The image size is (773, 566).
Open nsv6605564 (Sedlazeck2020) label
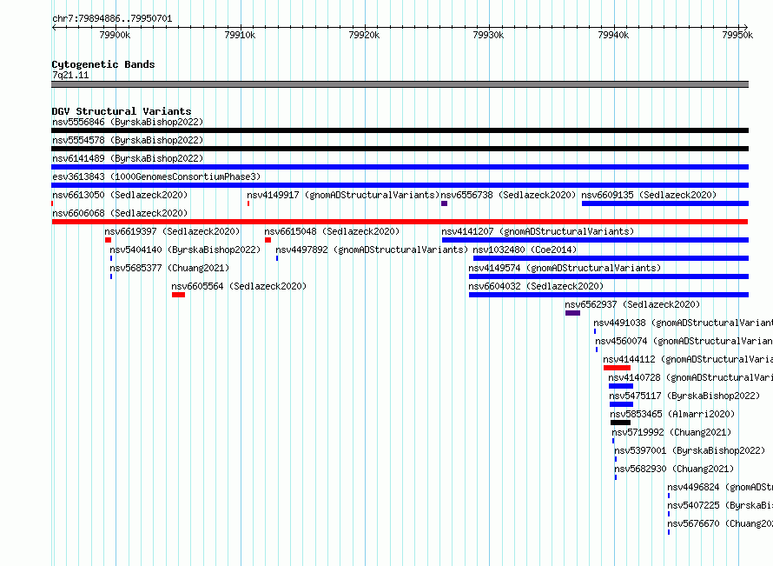pyautogui.click(x=239, y=286)
